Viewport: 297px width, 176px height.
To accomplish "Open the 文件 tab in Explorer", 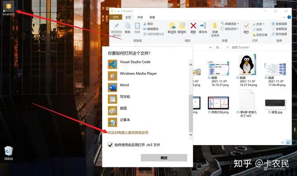I will (x=115, y=17).
